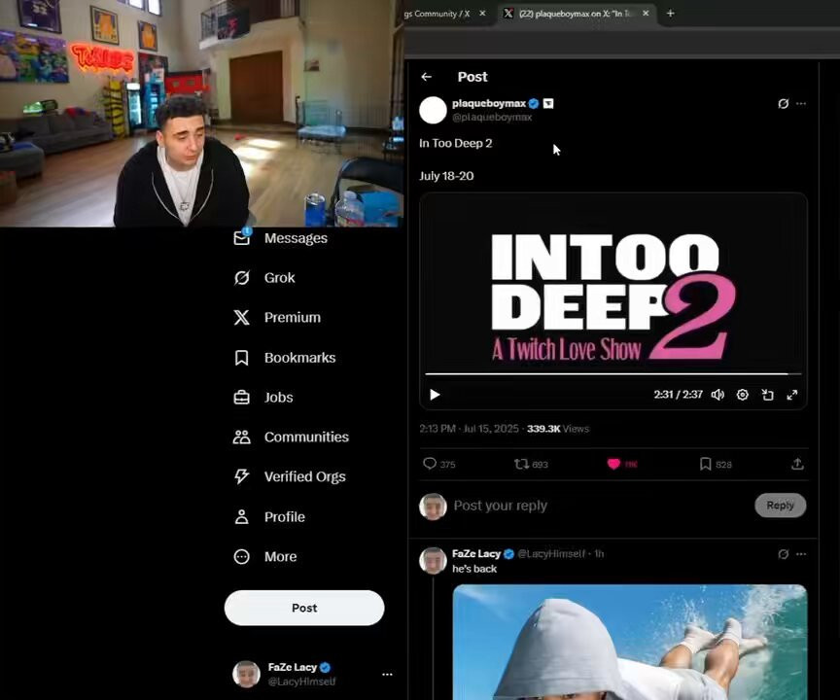Click the Reply button
This screenshot has height=700, width=840.
[x=780, y=505]
